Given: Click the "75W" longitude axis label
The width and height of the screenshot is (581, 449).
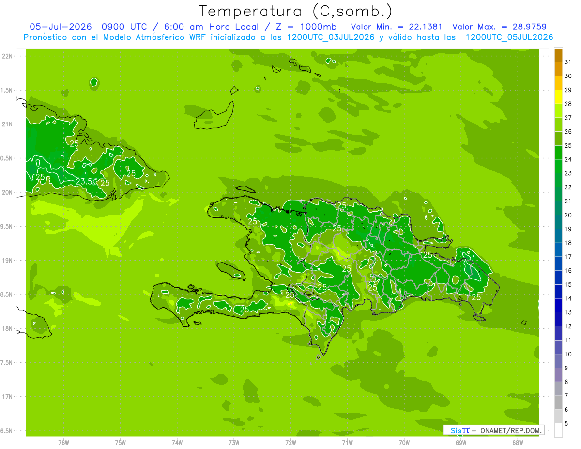Looking at the screenshot, I should click(120, 442).
